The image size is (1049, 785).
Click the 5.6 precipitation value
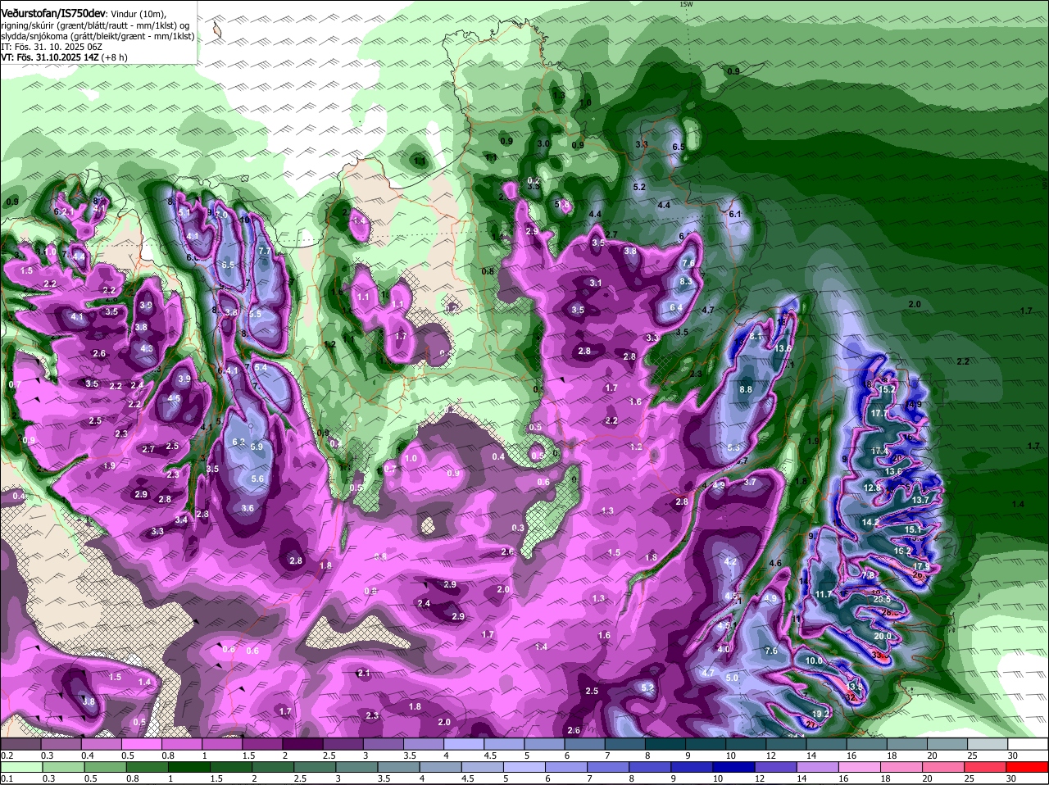[x=257, y=479]
